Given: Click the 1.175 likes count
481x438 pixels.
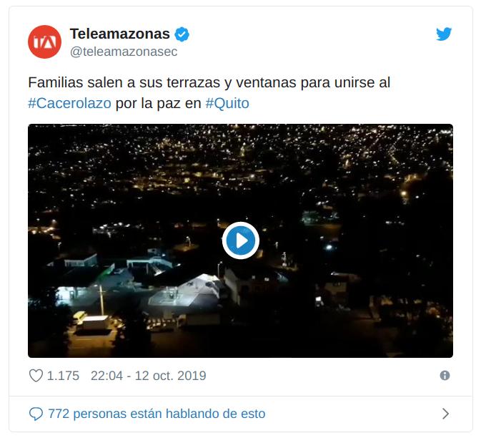Looking at the screenshot, I should coord(63,376).
